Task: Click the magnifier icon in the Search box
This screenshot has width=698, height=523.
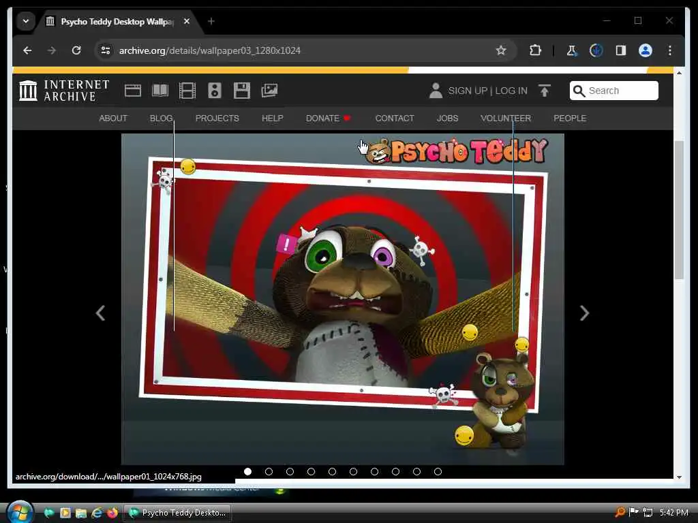Action: pyautogui.click(x=579, y=91)
